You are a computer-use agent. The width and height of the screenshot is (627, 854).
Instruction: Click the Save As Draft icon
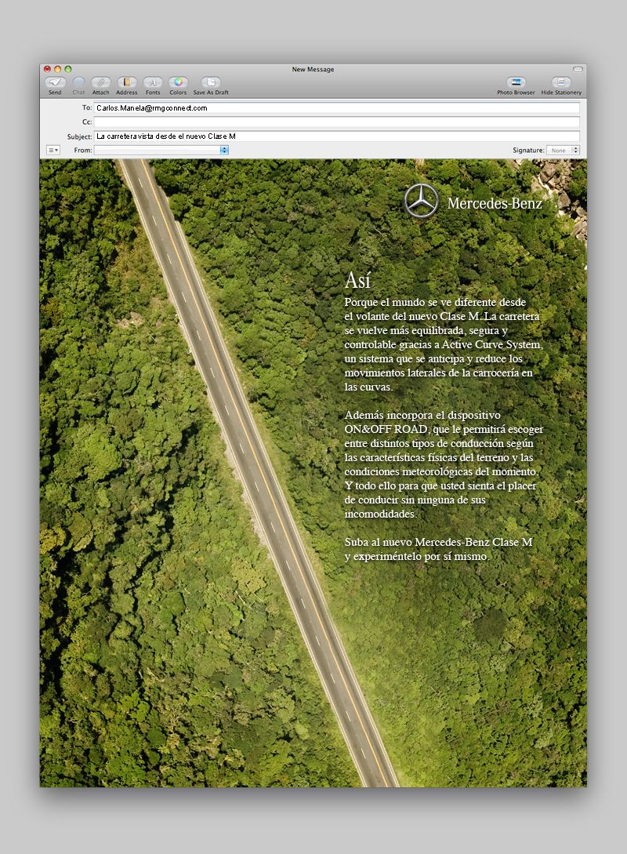pyautogui.click(x=211, y=82)
